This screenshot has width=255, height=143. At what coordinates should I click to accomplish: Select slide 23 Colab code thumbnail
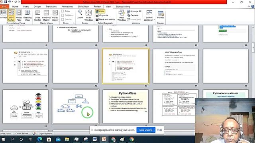(x=126, y=66)
